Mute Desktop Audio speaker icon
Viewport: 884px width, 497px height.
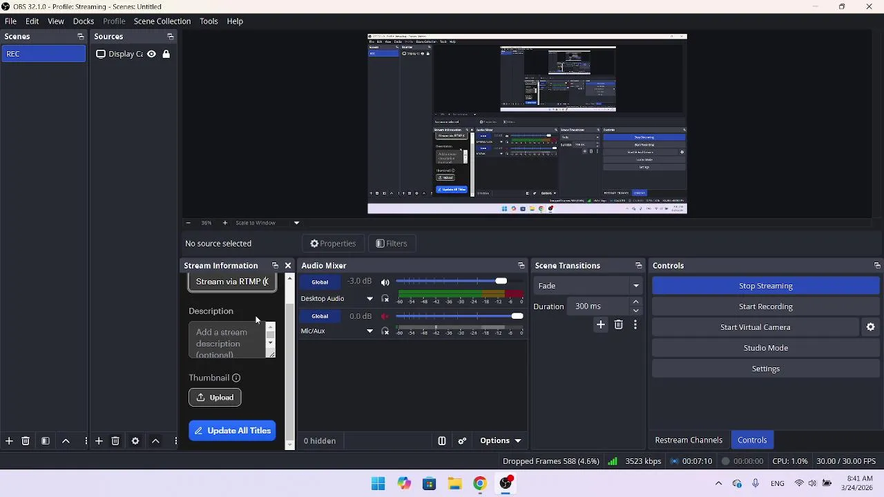[385, 282]
